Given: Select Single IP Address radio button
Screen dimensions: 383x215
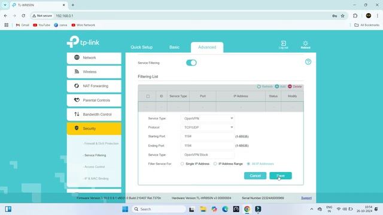Looking at the screenshot, I should [182, 164].
